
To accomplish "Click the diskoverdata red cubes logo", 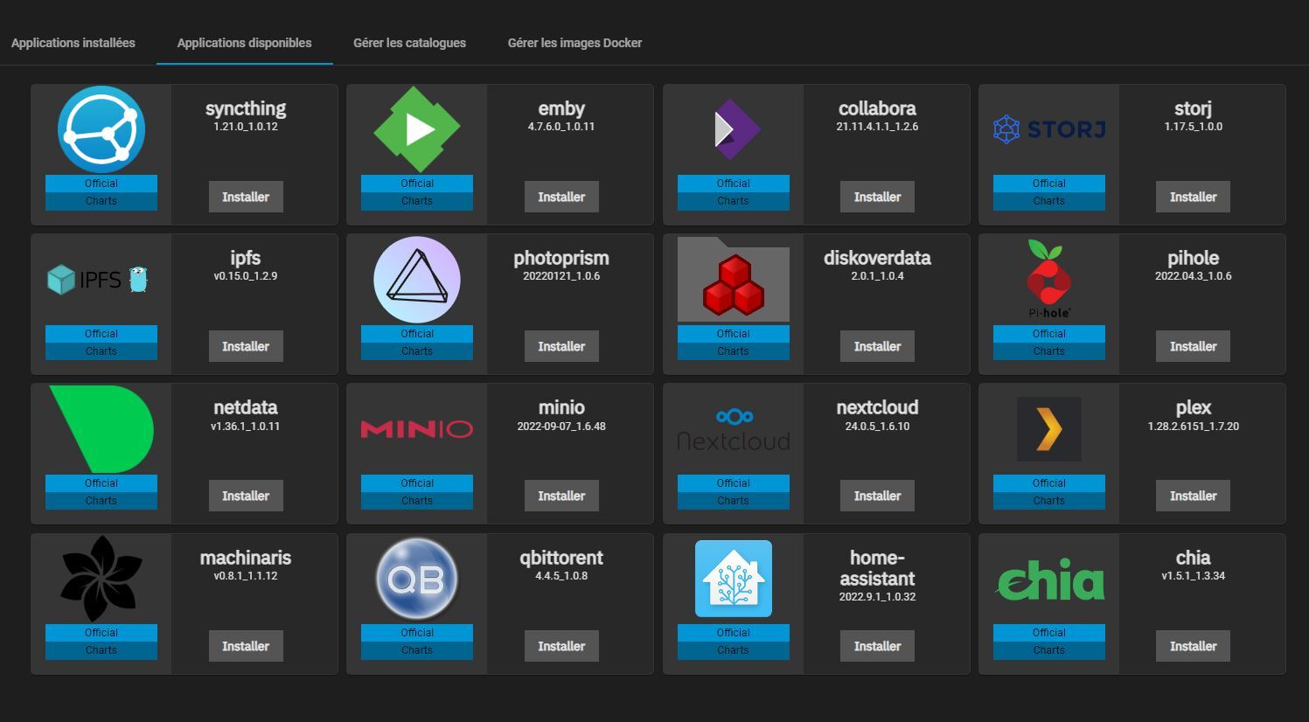I will 734,280.
